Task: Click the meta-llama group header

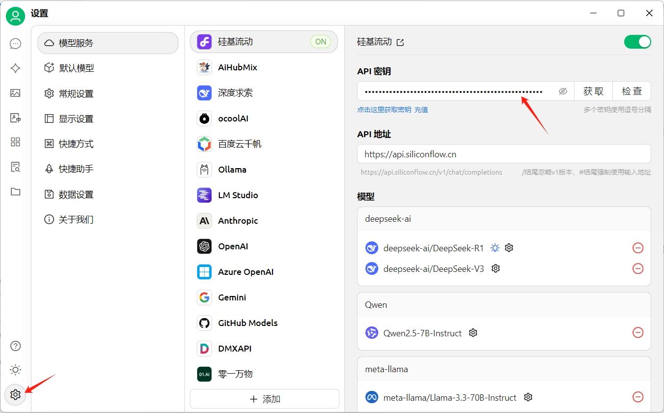Action: click(x=504, y=369)
